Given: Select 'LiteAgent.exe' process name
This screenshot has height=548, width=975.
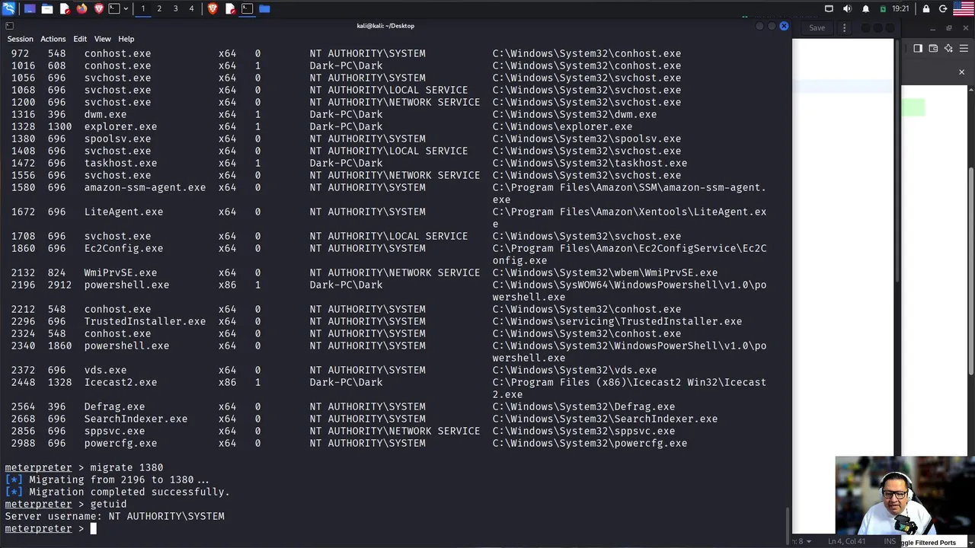Looking at the screenshot, I should (x=123, y=212).
